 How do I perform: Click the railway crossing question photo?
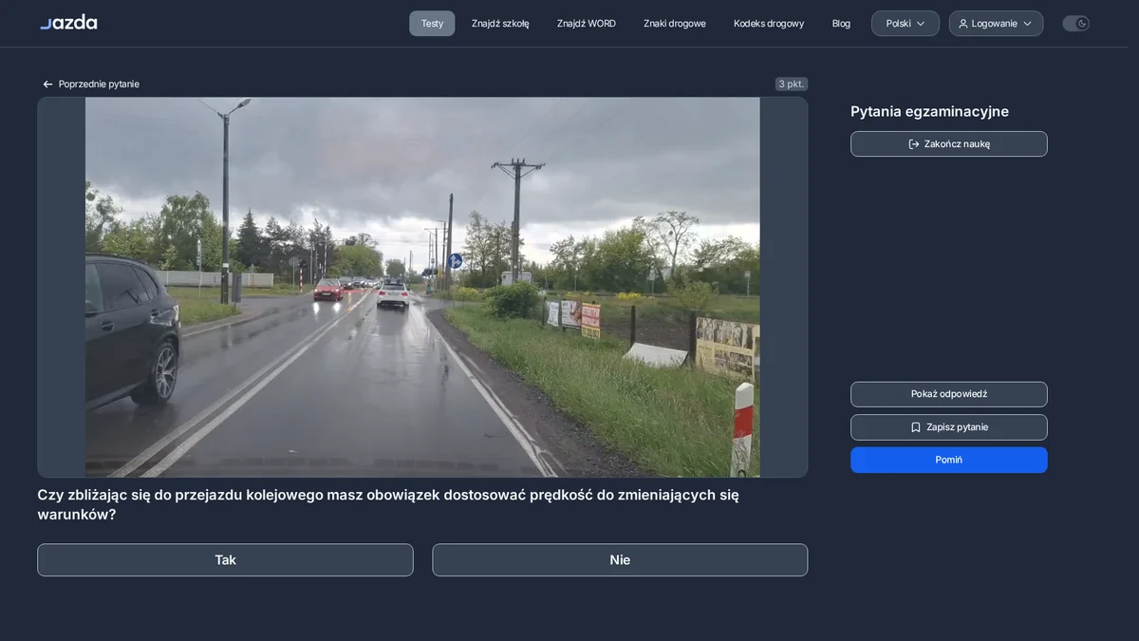click(x=422, y=287)
